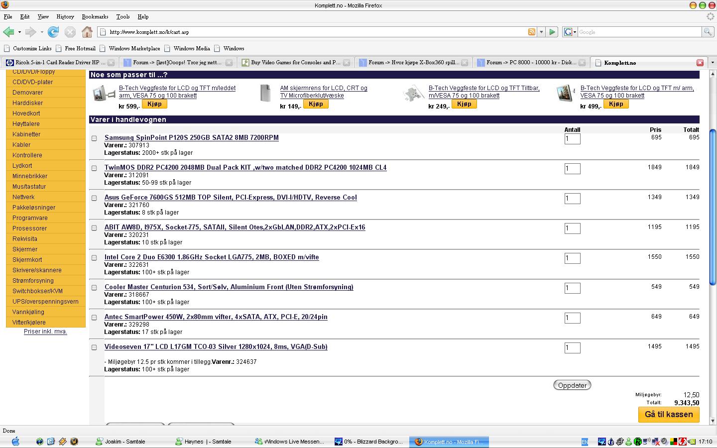Click the green Go arrow beside address bar
Viewport: 717px width, 448px height.
click(x=552, y=32)
